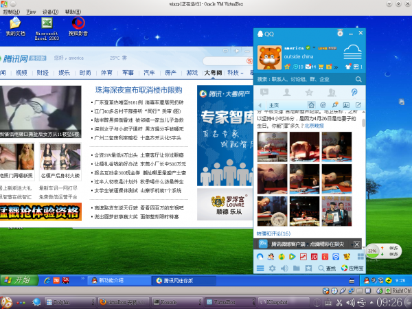Switch to the Tencent Weibo tab in QQ
412x309 pixels.
tap(354, 92)
